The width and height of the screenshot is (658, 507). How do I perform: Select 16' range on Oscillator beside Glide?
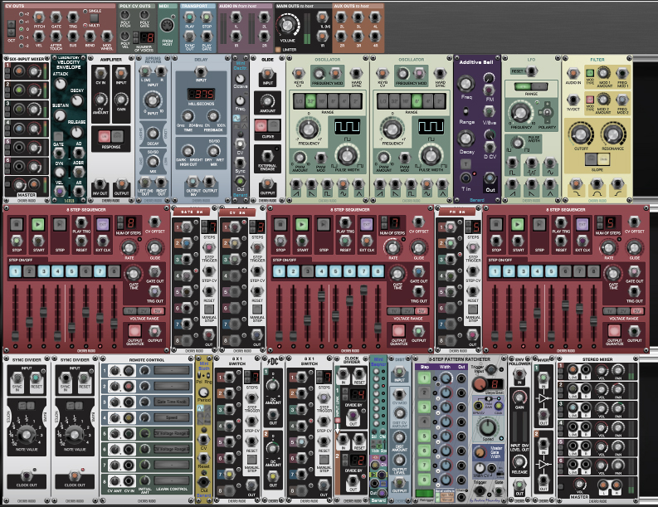(321, 101)
